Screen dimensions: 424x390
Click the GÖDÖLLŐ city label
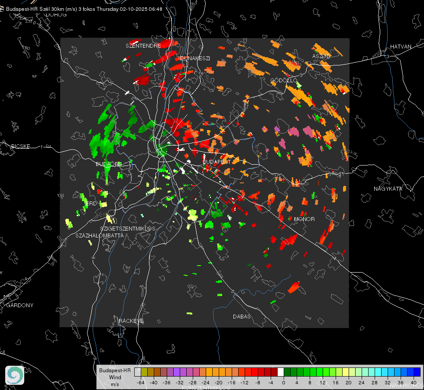[284, 80]
